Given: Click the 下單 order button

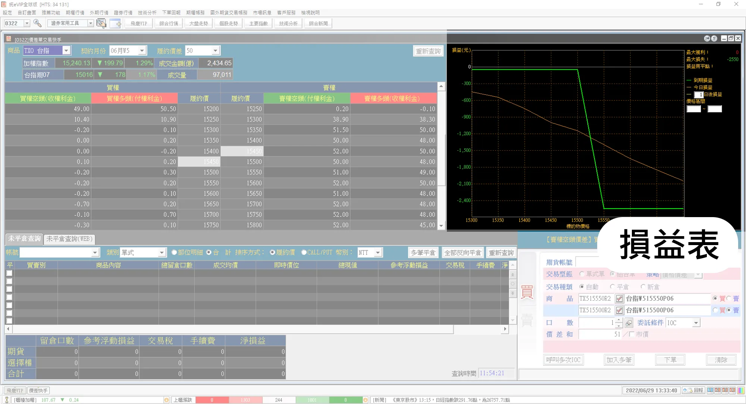Looking at the screenshot, I should [x=670, y=360].
